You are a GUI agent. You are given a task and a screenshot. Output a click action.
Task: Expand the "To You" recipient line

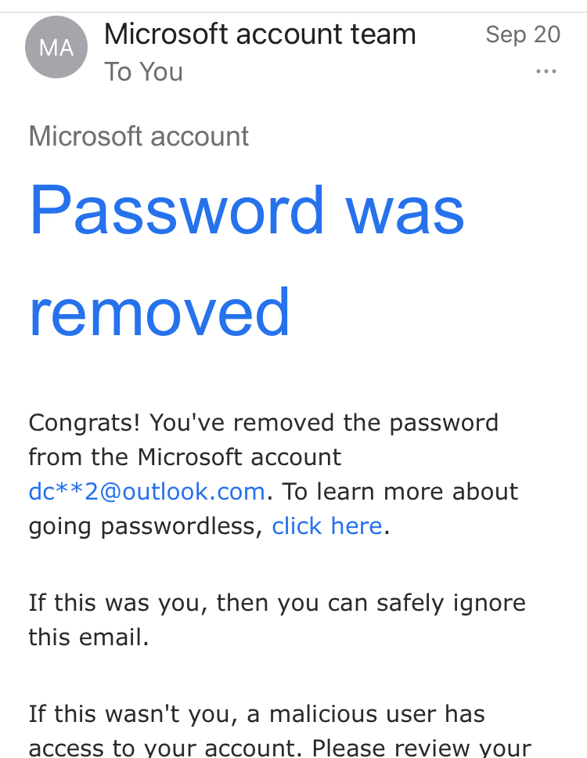144,72
